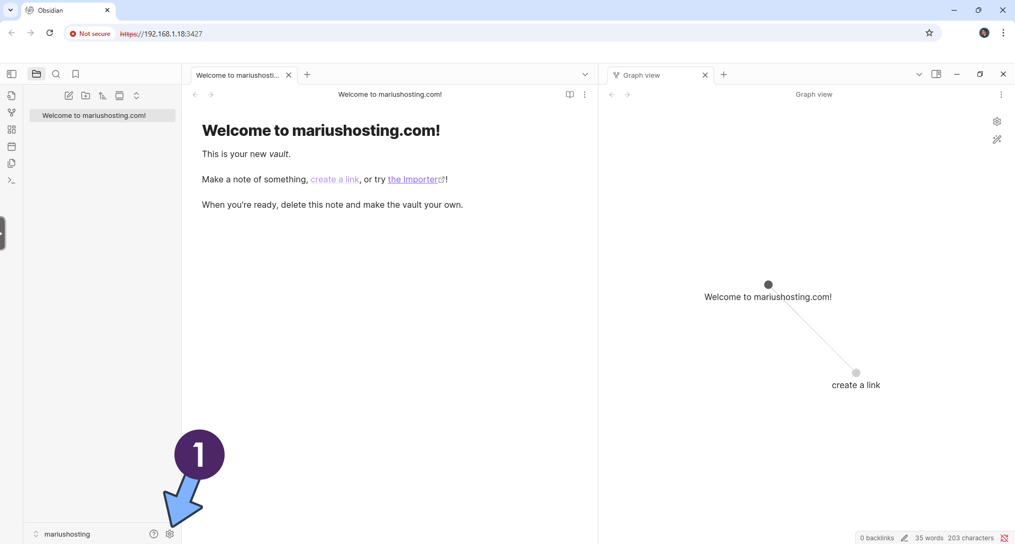Show 0 backlinks in status bar
Viewport: 1015px width, 544px height.
tap(877, 538)
